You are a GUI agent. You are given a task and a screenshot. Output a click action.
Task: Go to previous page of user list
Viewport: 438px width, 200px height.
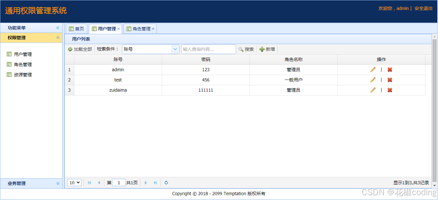99,183
